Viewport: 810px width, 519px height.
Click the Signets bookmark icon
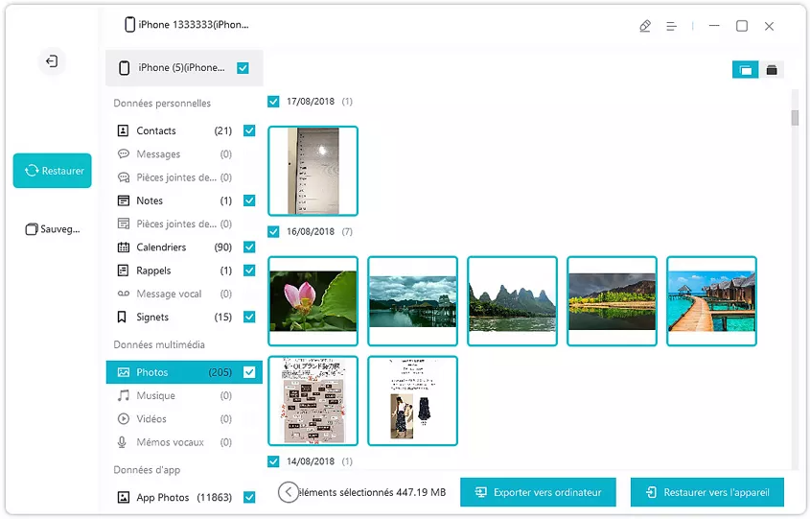tap(124, 318)
